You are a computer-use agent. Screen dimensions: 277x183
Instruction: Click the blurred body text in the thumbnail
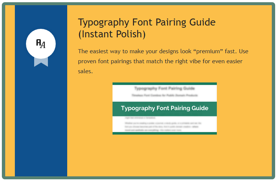coord(164,124)
